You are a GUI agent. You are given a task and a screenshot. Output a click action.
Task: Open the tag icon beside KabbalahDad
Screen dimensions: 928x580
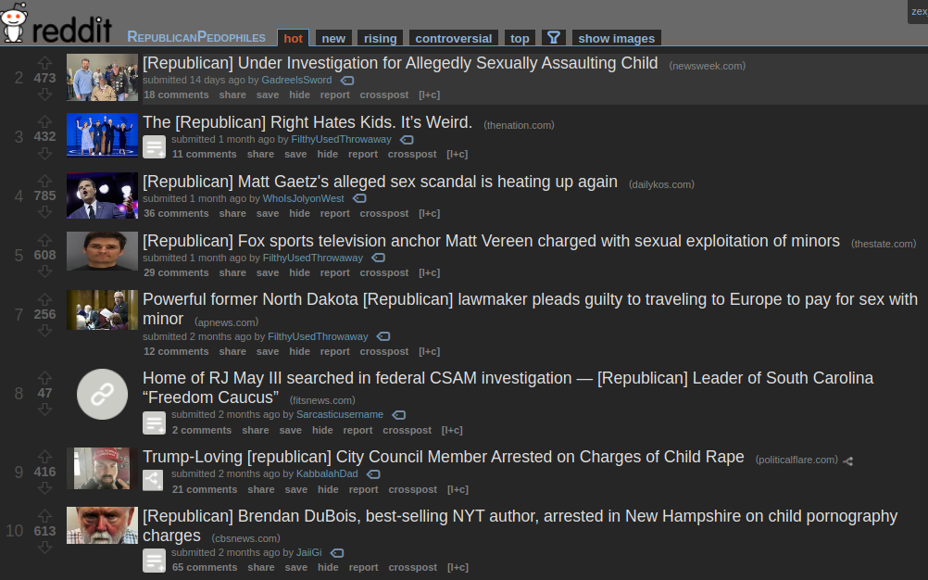click(373, 474)
